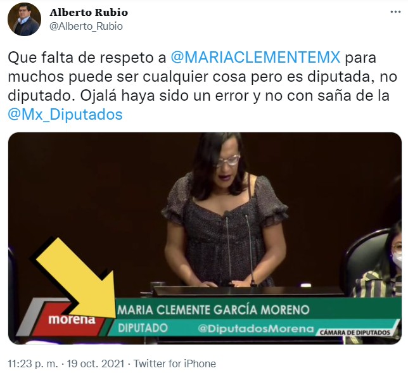Screen dimensions: 408x373
Task: Click the DIPUTADO caption in the image
Action: click(x=143, y=328)
